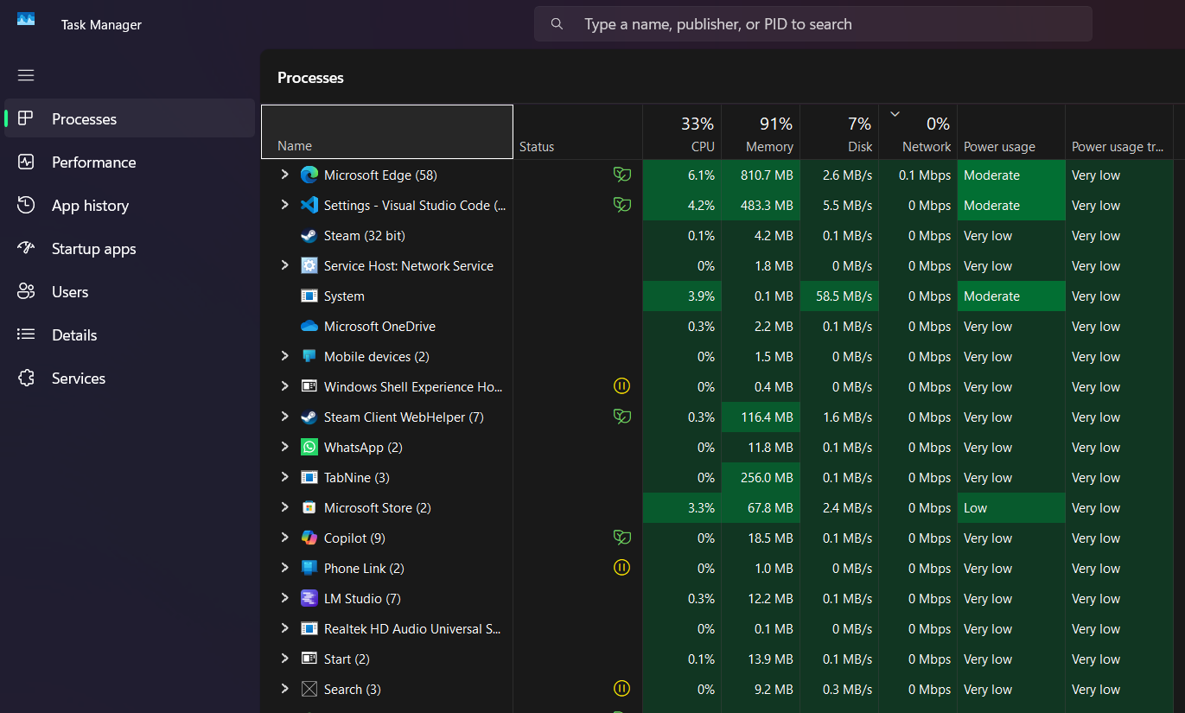Click the Phone Link icon
The height and width of the screenshot is (713, 1185).
click(x=309, y=569)
